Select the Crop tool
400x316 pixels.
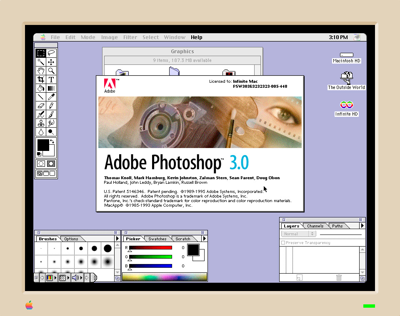[41, 79]
